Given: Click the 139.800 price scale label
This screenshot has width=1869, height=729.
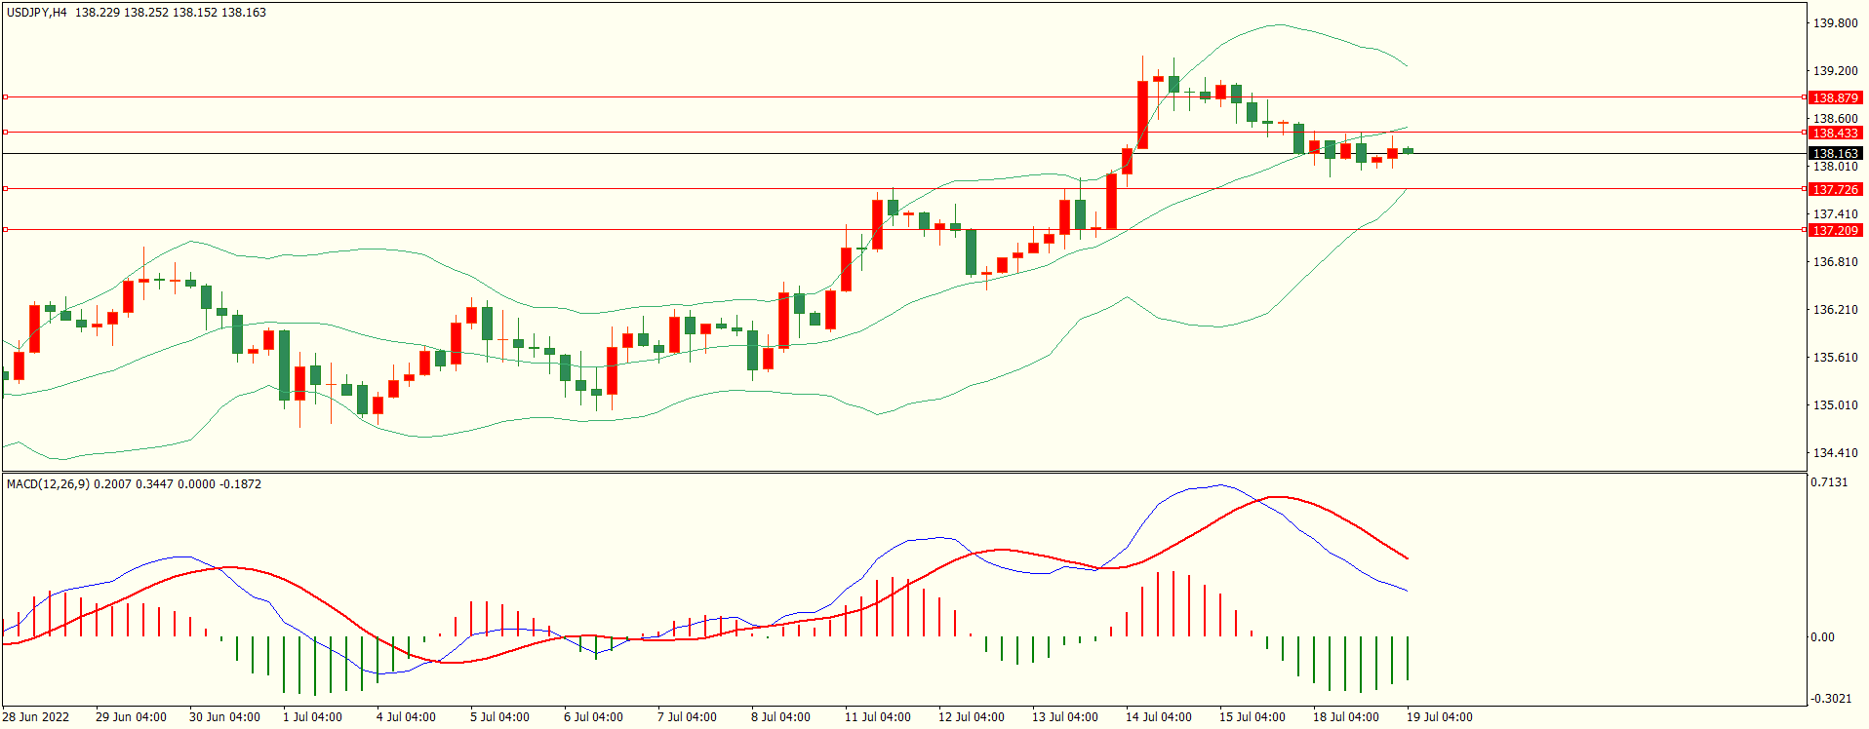Looking at the screenshot, I should tap(1835, 23).
